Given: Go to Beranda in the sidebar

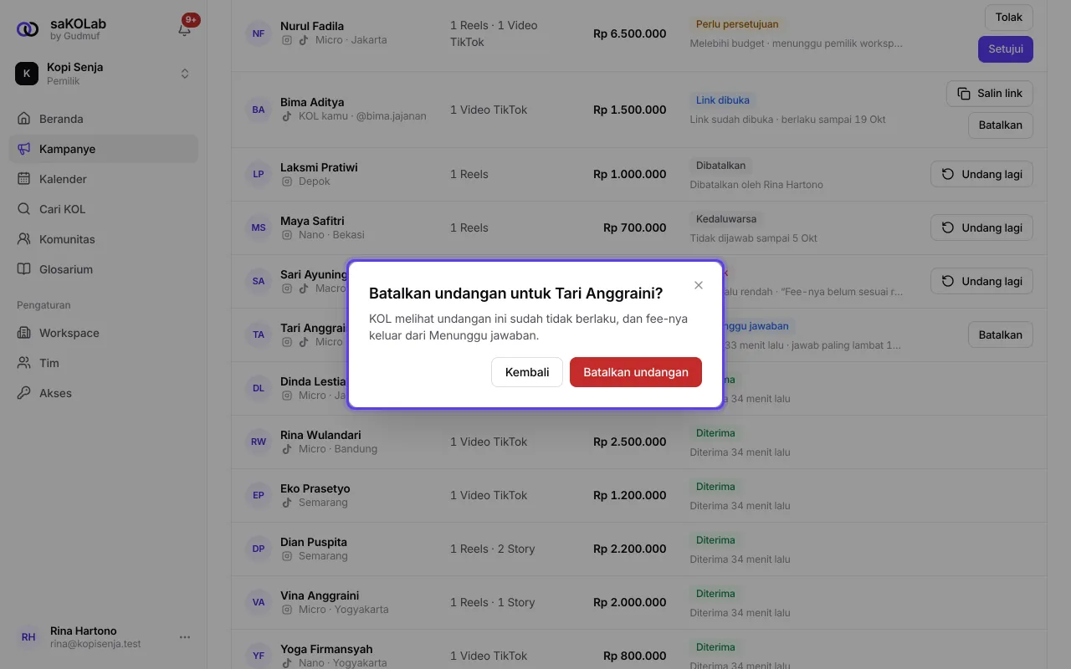Looking at the screenshot, I should [103, 119].
